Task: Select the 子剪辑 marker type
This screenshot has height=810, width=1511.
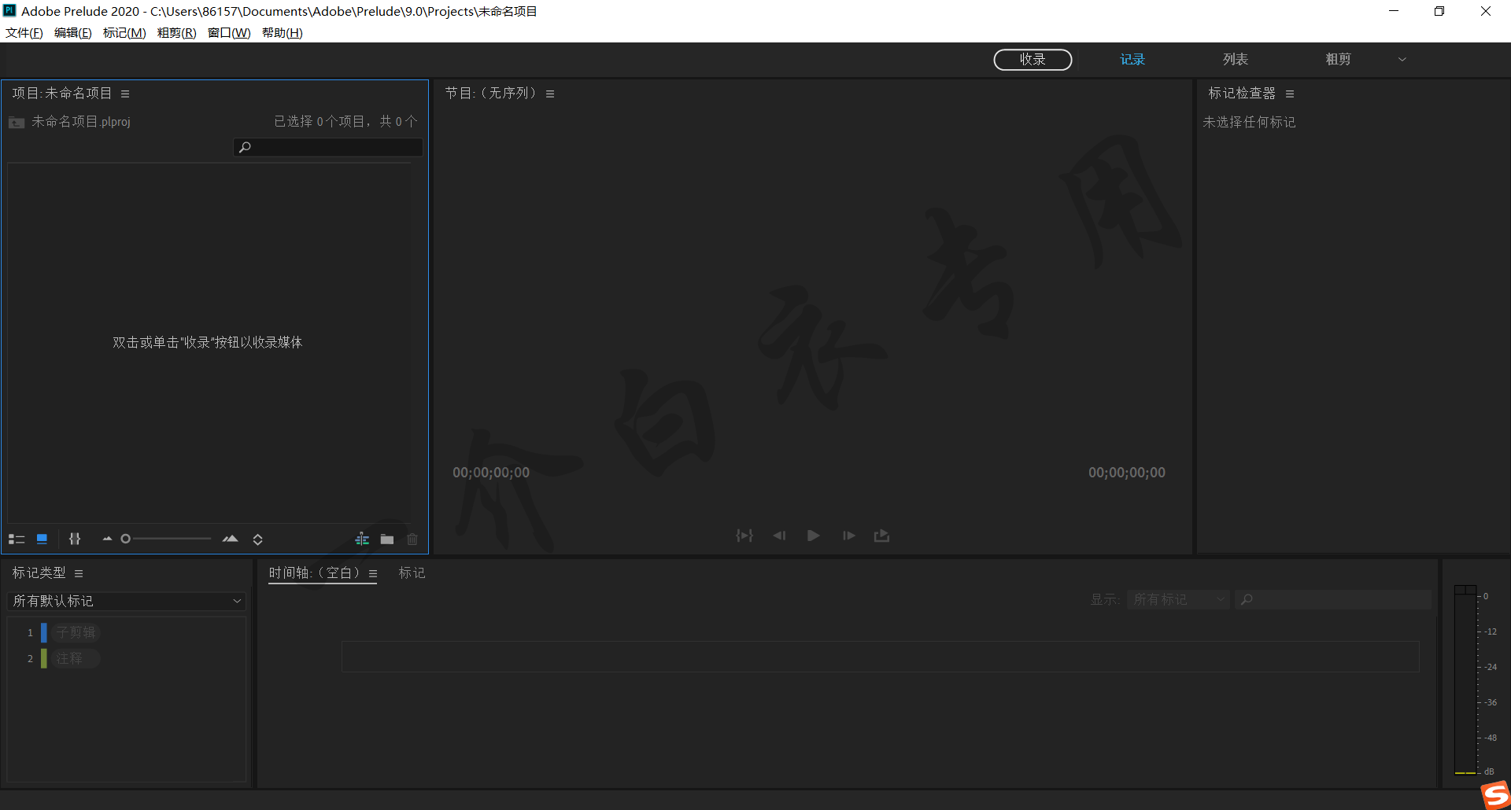Action: click(76, 632)
